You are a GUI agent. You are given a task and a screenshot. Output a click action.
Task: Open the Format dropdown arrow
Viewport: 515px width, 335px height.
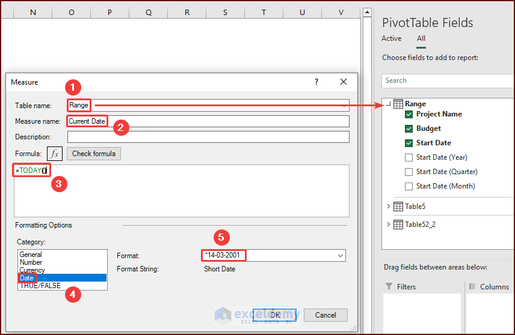pos(341,255)
